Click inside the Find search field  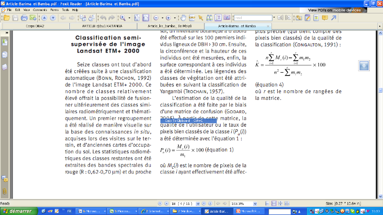click(253, 18)
